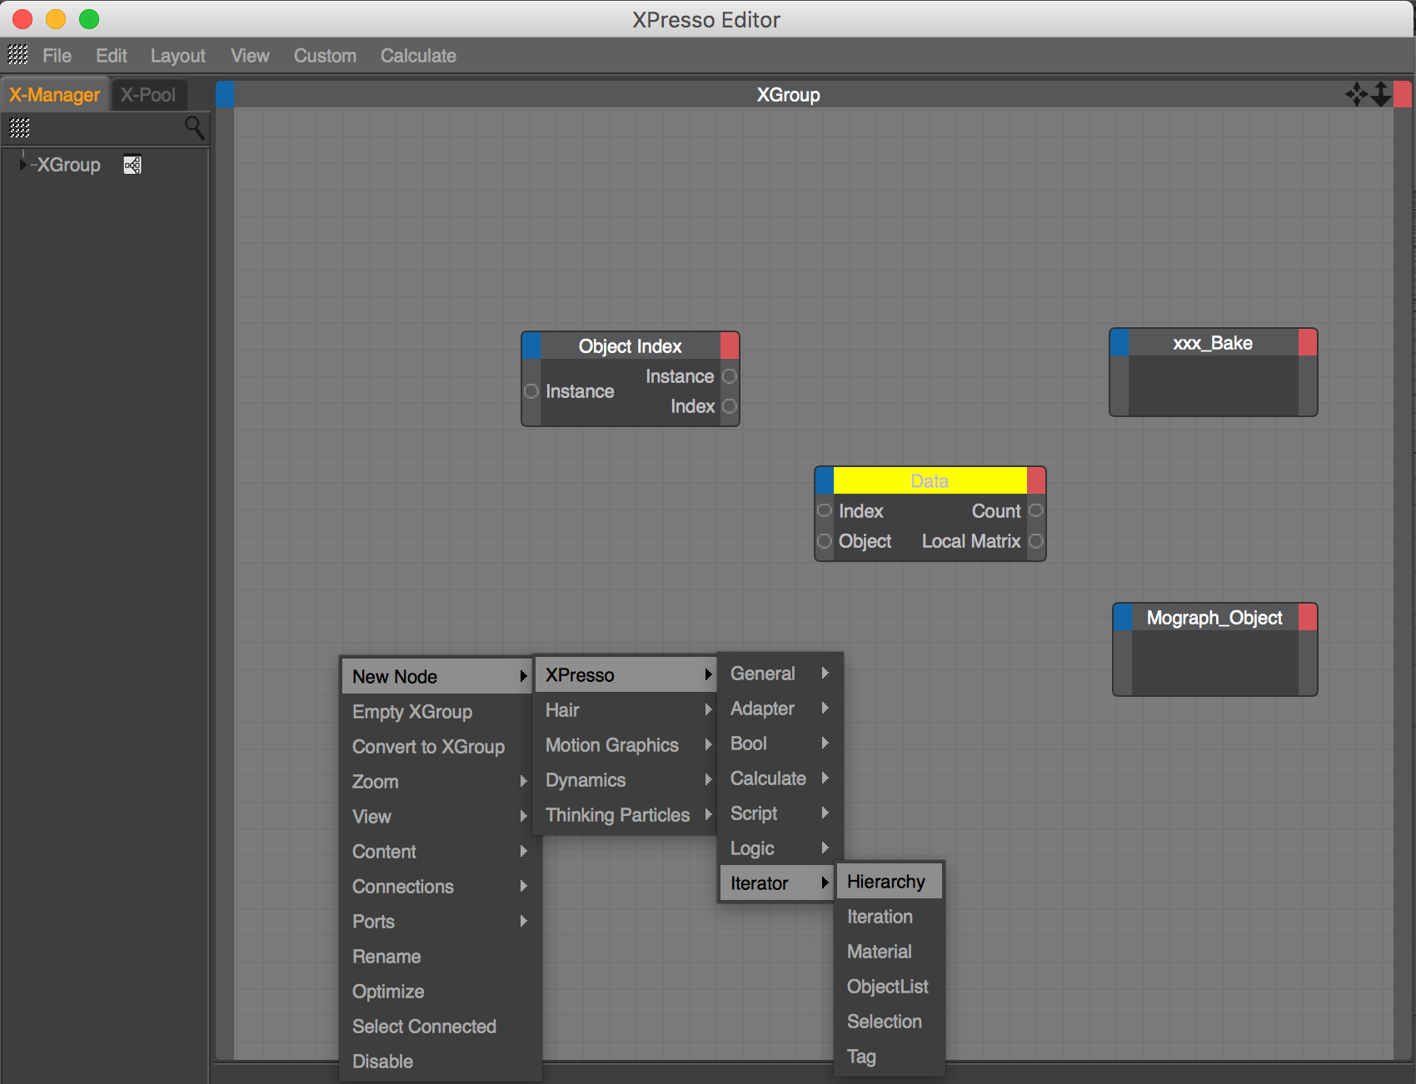1416x1084 pixels.
Task: Click the search magnifier icon in X-Manager
Action: pos(194,127)
